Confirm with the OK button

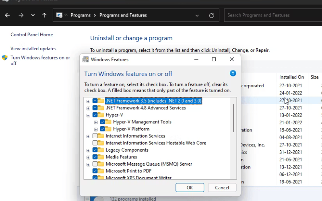(x=190, y=188)
